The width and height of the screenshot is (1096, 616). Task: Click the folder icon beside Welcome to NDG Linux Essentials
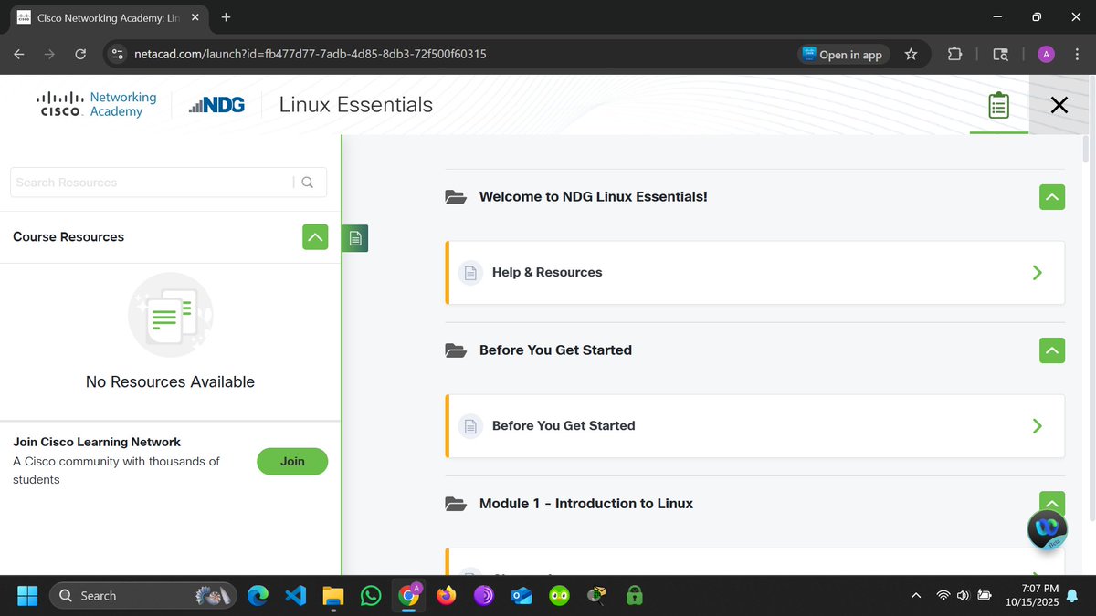(x=455, y=196)
